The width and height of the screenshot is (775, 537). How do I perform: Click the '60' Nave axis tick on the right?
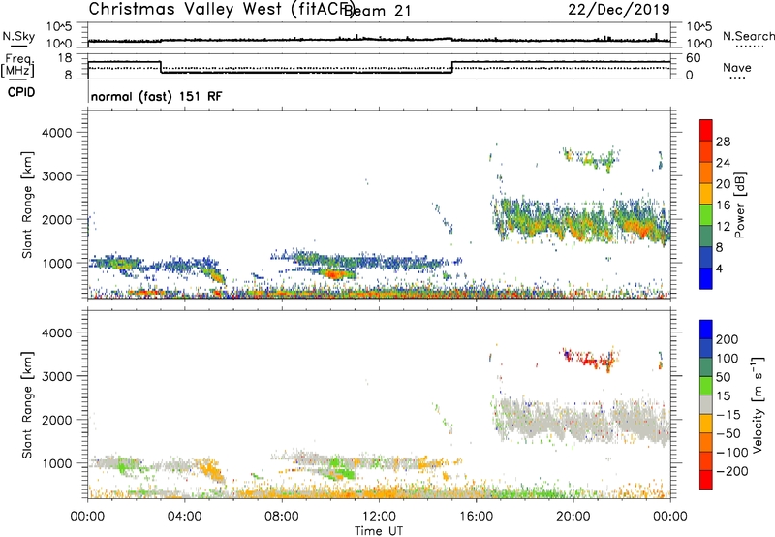694,58
